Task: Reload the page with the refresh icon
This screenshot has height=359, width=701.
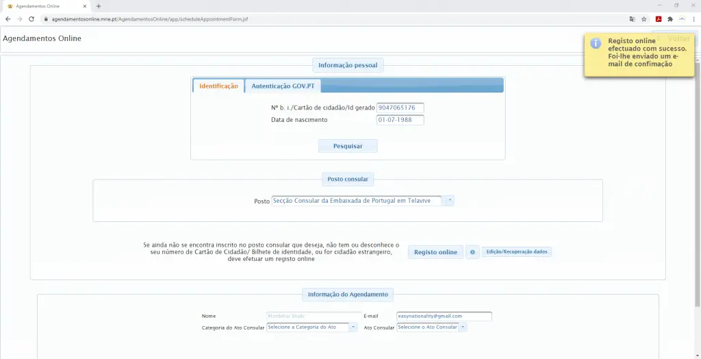Action: click(31, 19)
